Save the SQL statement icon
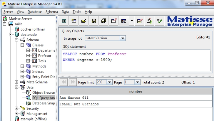Image resolution: width=214 pixels, height=121 pixels. 93,21
